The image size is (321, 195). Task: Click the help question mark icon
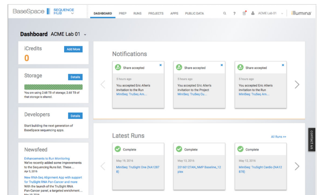234,13
